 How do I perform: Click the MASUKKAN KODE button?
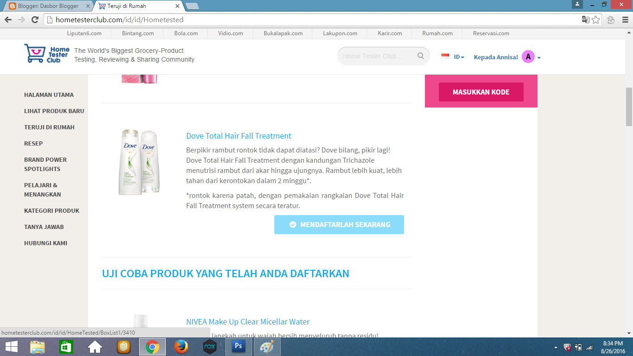point(481,92)
